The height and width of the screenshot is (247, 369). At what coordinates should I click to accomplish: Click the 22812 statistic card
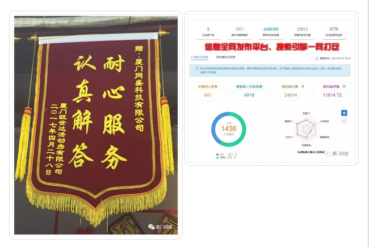tap(302, 31)
